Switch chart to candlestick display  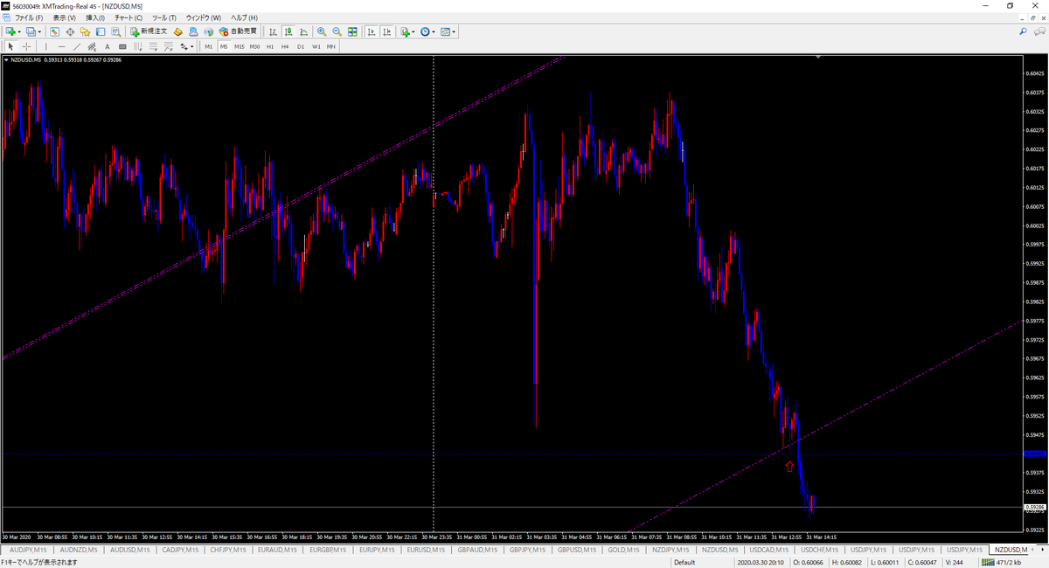pyautogui.click(x=288, y=31)
